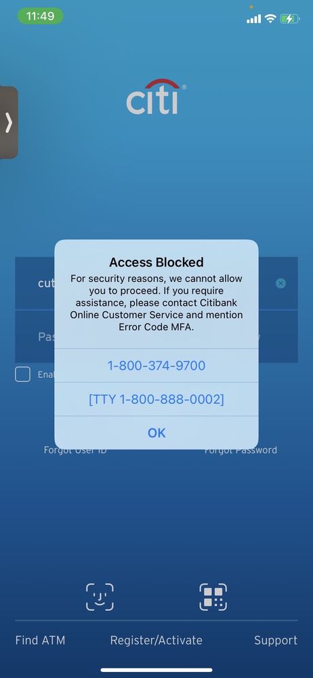Open Register/Activate in bottom bar
The width and height of the screenshot is (313, 678).
coord(156,641)
